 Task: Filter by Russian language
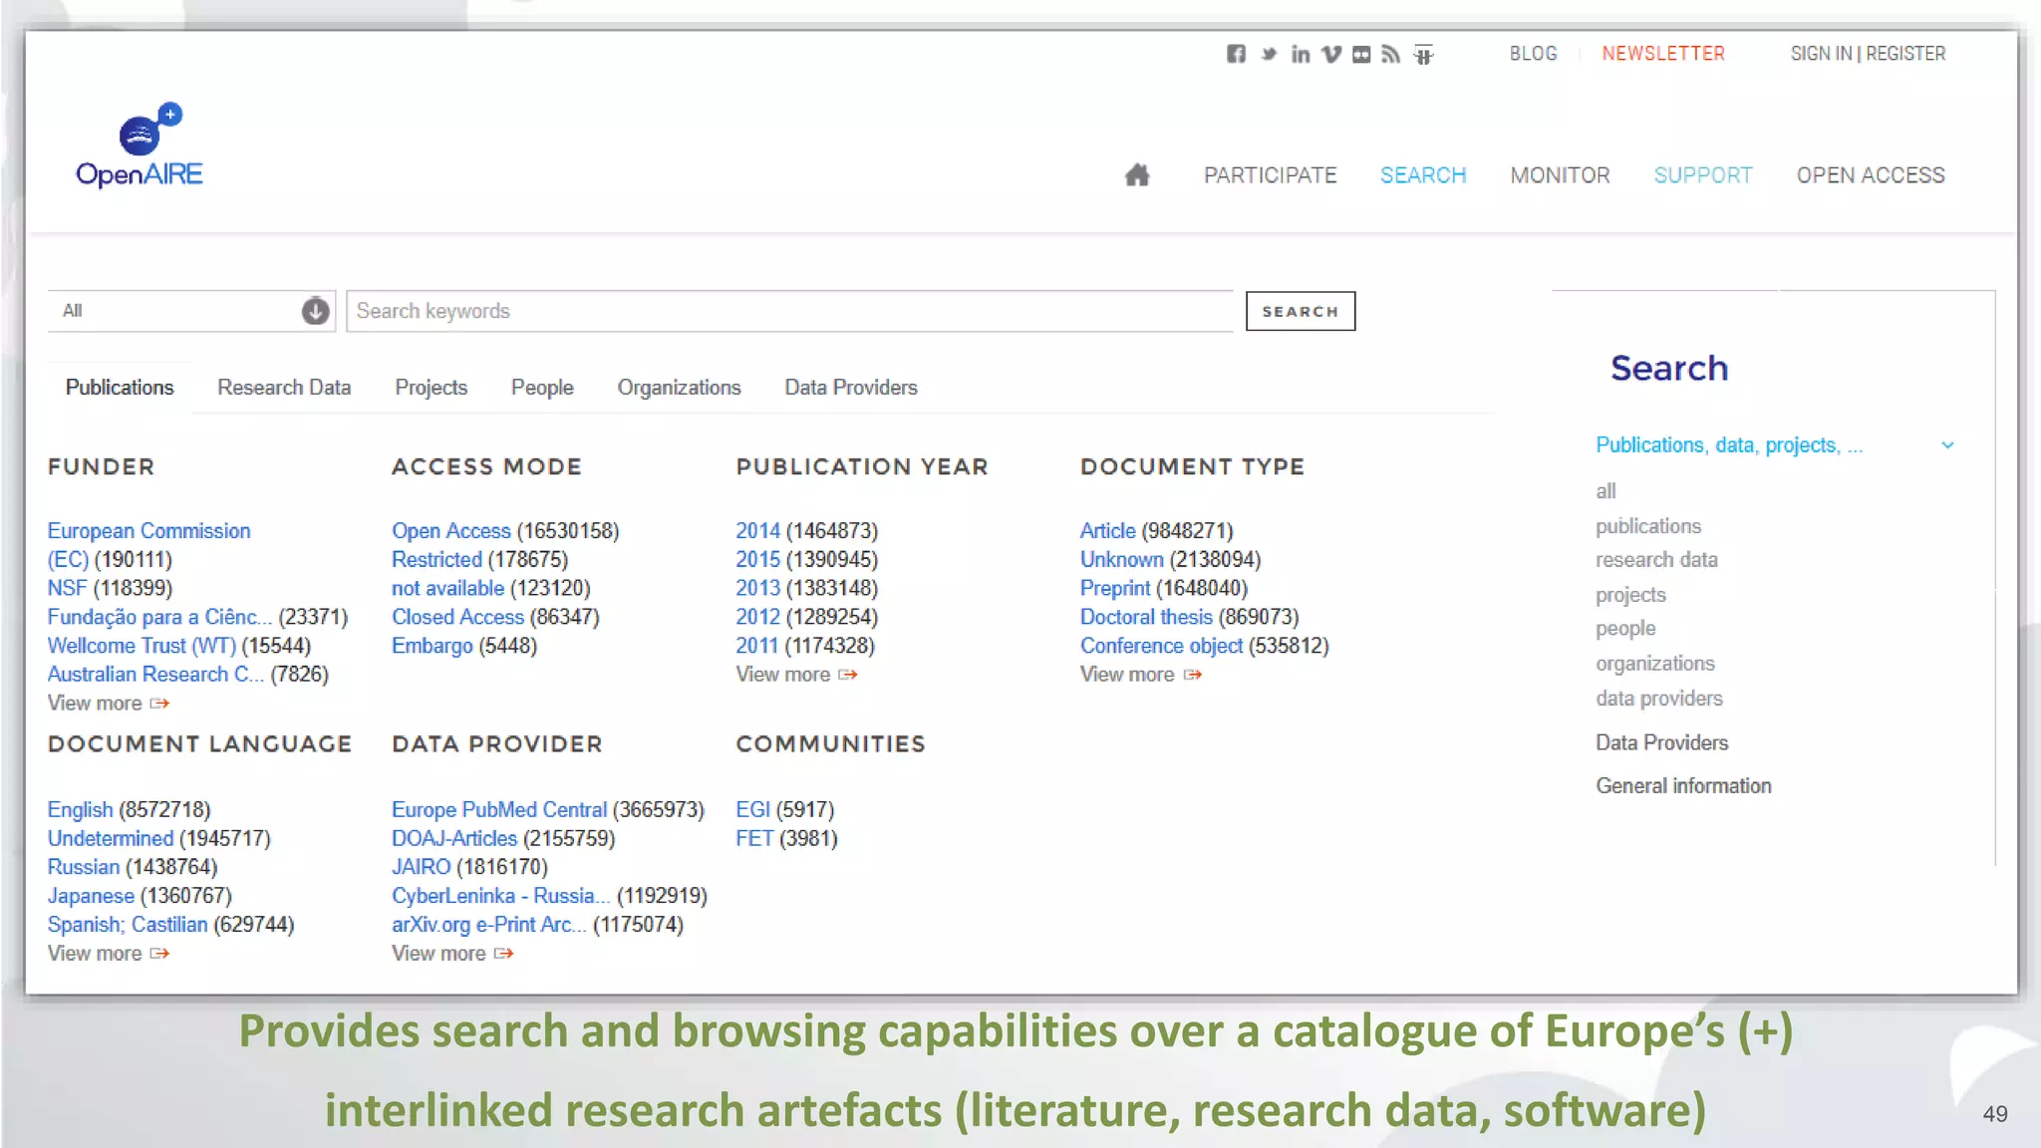pos(84,868)
